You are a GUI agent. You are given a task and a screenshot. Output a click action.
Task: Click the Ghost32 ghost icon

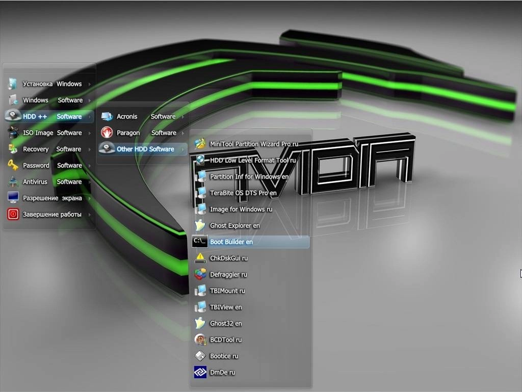click(200, 323)
